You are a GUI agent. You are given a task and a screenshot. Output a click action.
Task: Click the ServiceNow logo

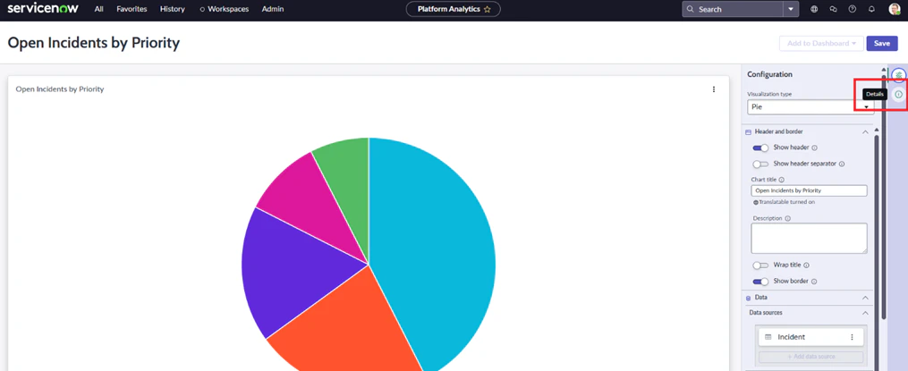pyautogui.click(x=43, y=9)
